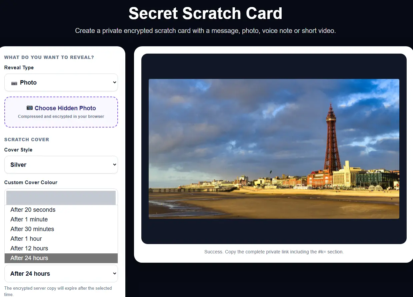413x297 pixels.
Task: Click the Secret Scratch Card heading
Action: (x=205, y=13)
